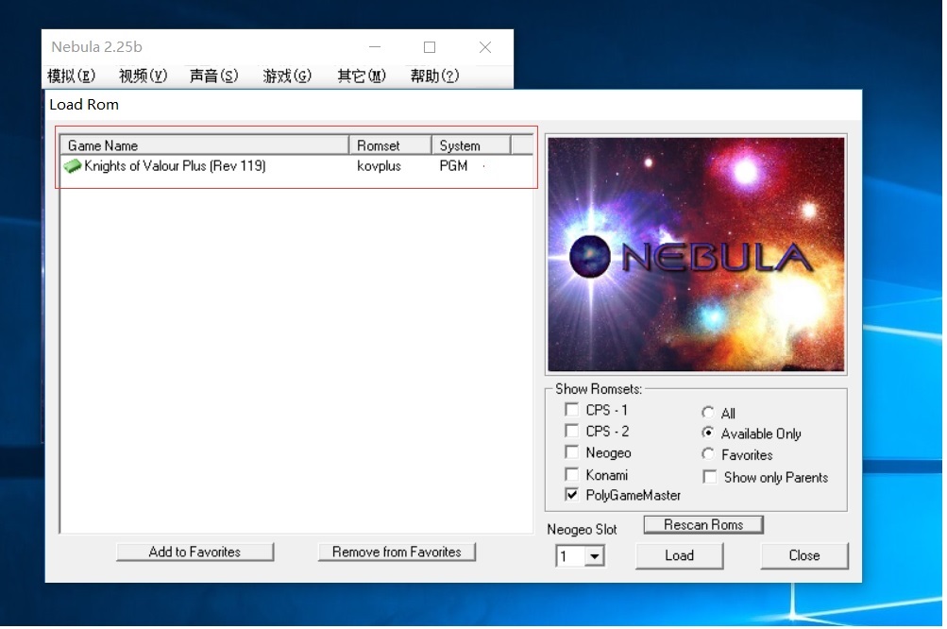Screen dimensions: 947x629
Task: Click Remove from Favorites button
Action: coord(397,552)
